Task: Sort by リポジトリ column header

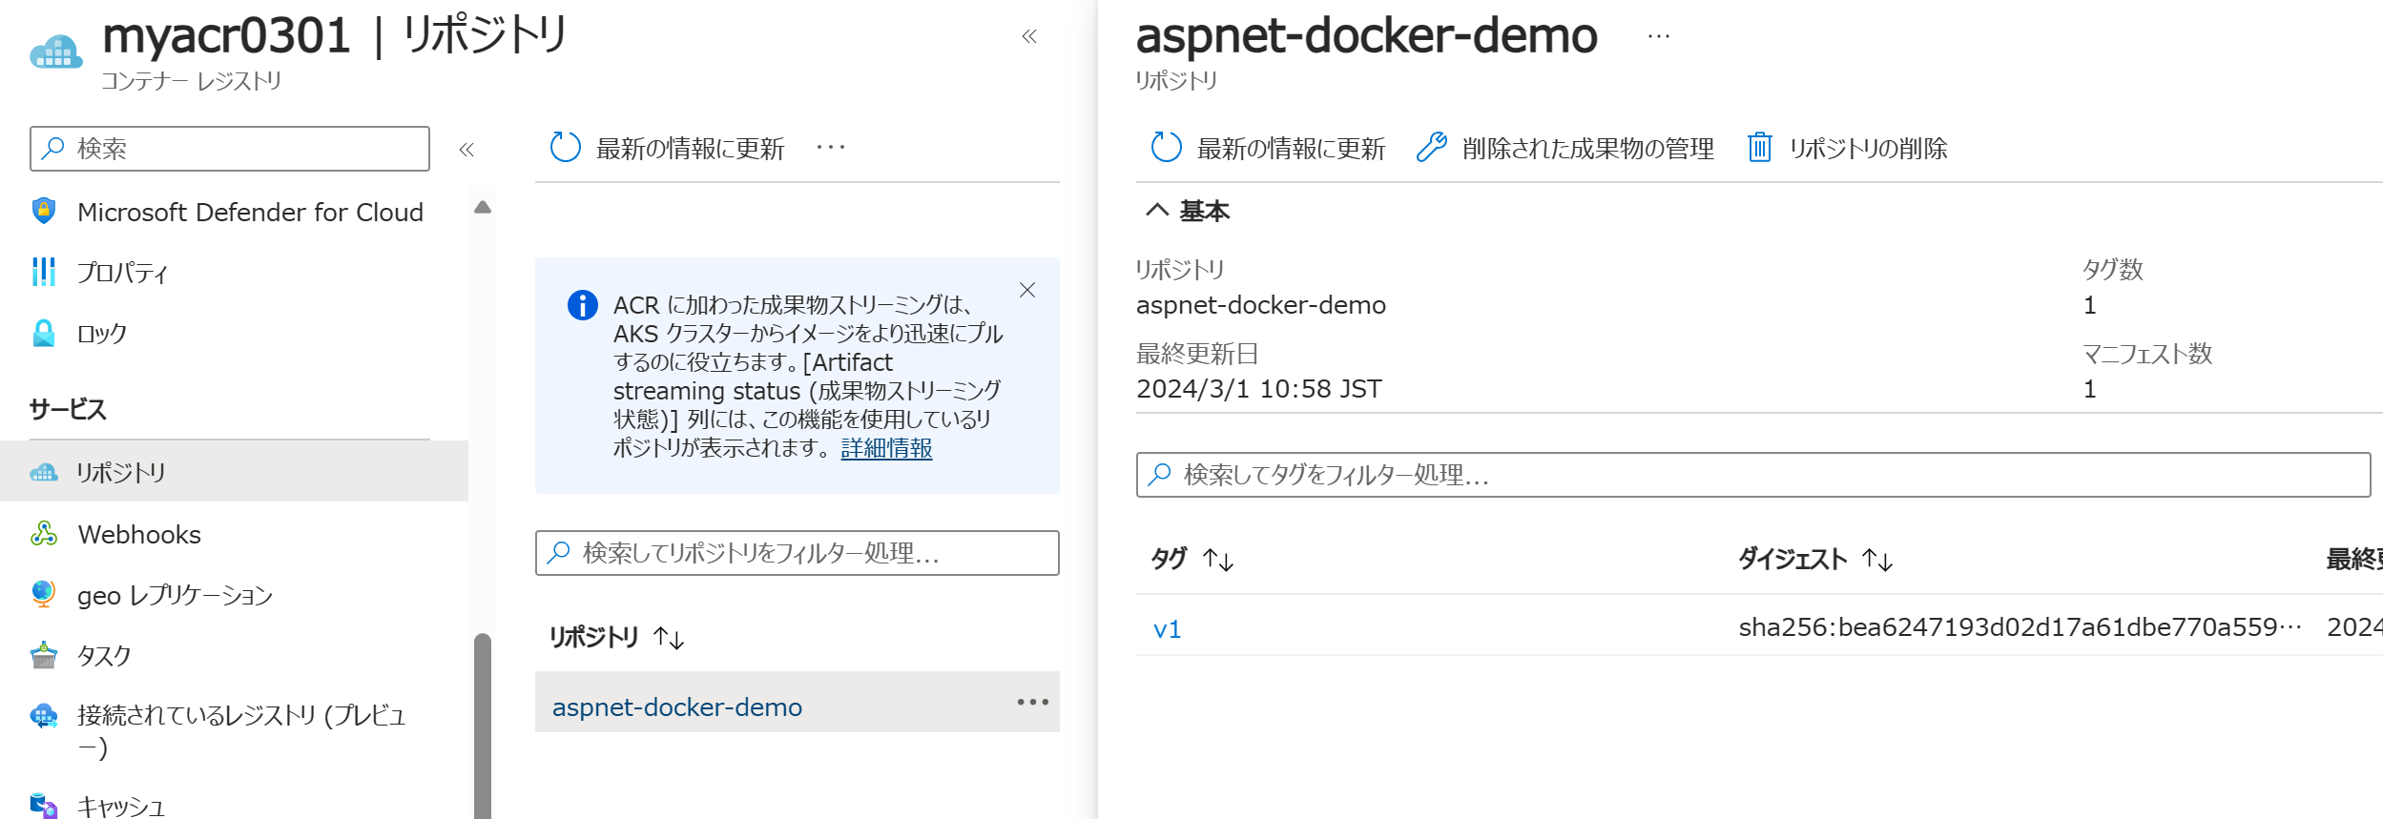Action: (x=616, y=637)
